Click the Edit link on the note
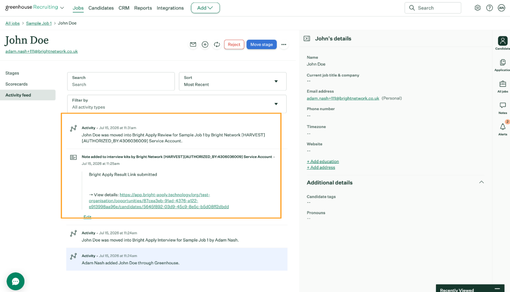 87,217
